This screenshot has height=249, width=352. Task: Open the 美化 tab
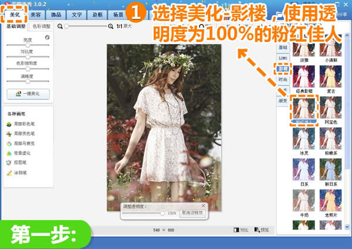[x=15, y=15]
